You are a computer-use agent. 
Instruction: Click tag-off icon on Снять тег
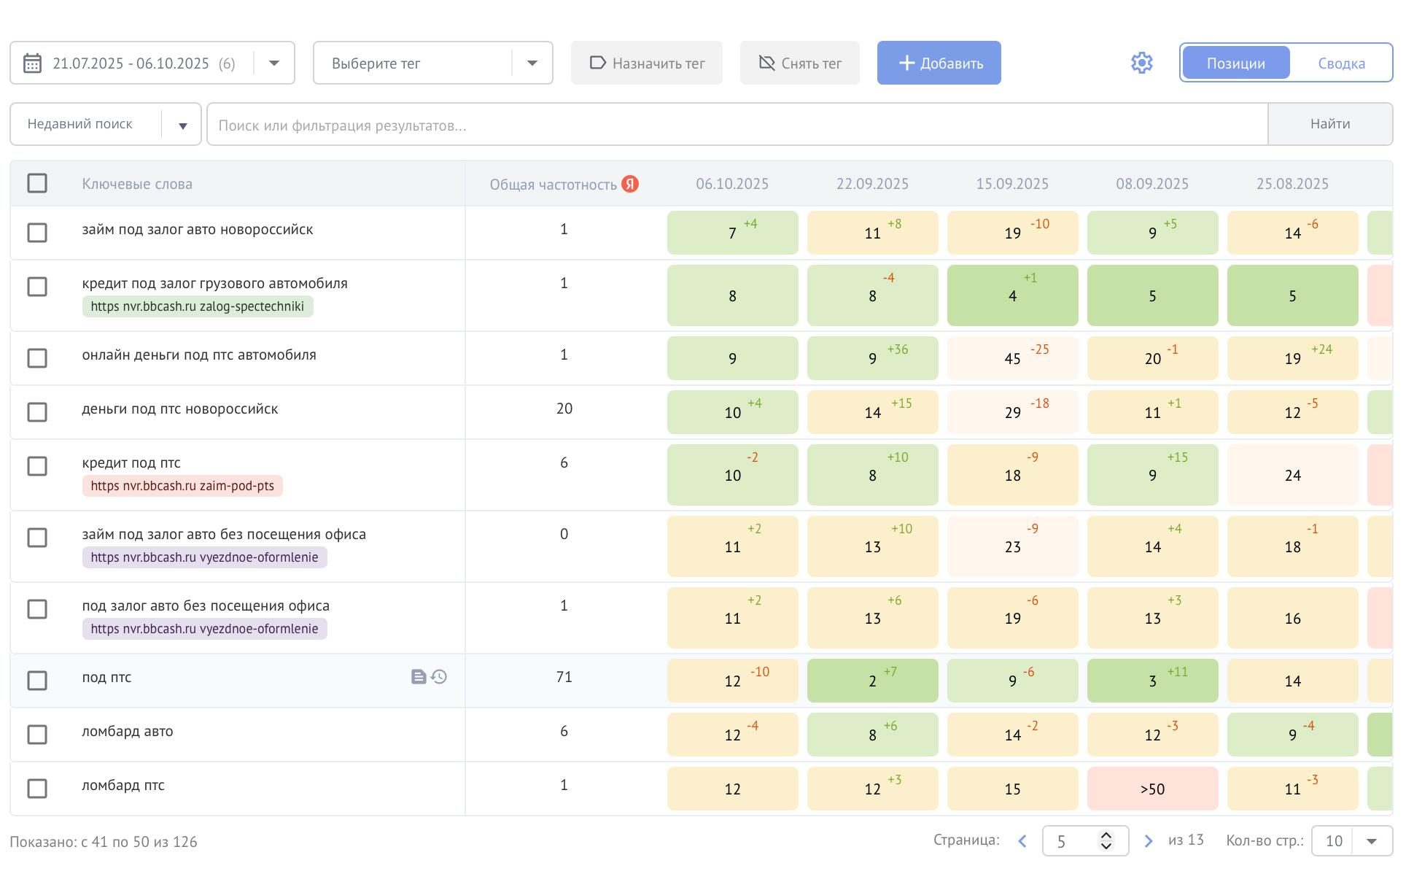pyautogui.click(x=766, y=63)
